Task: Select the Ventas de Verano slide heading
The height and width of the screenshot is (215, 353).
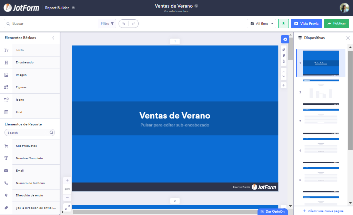Action: (175, 115)
